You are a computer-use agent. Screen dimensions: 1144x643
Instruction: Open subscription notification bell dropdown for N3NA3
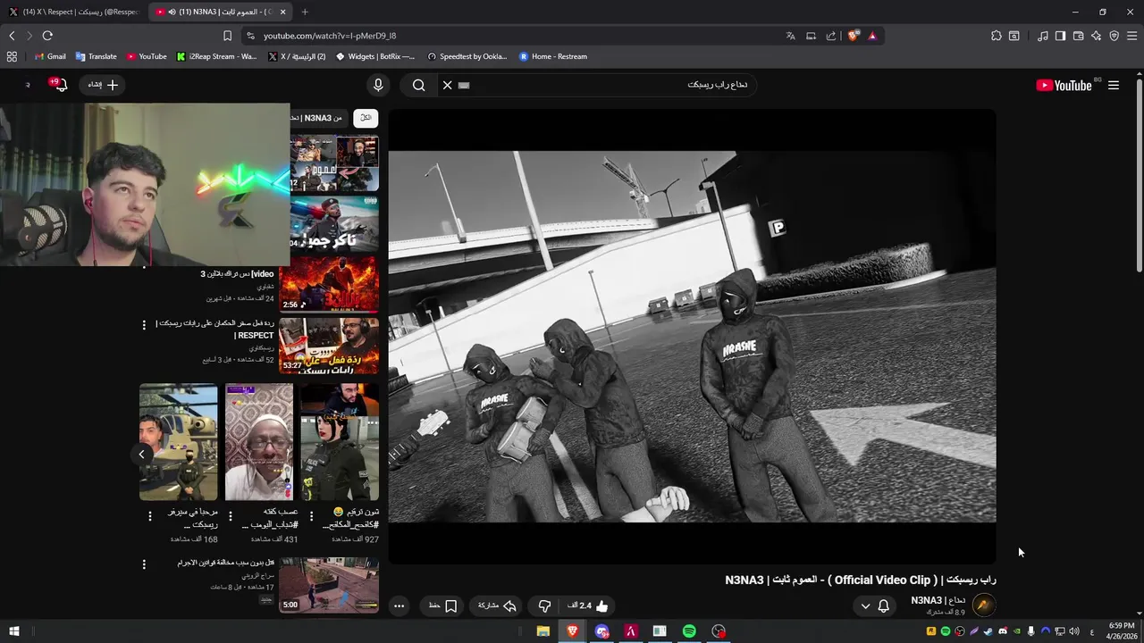pos(874,606)
